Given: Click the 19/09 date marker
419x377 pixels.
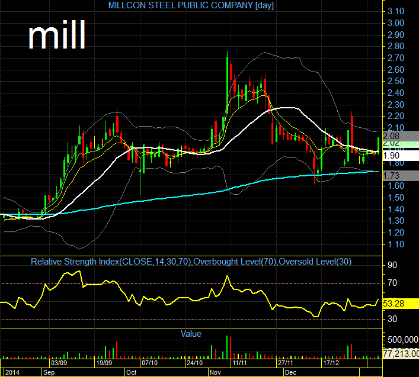Looking at the screenshot, I should point(104,363).
